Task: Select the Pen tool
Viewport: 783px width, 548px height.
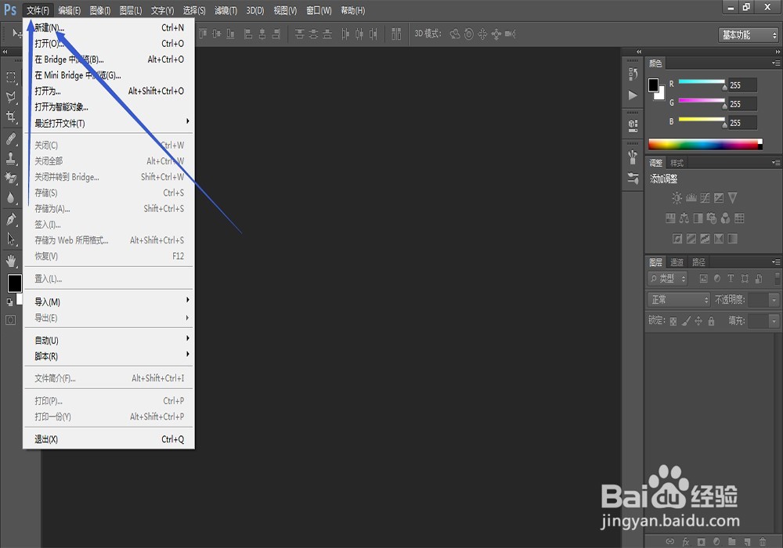Action: point(10,219)
